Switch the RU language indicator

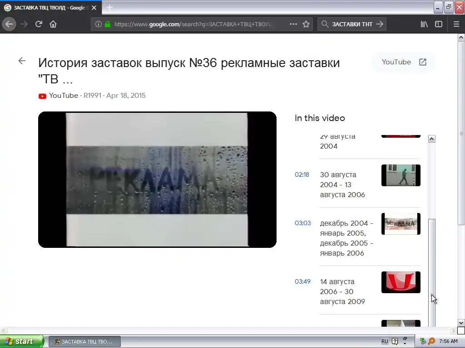point(385,341)
